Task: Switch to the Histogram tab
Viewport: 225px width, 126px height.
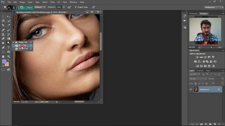Action: [193, 14]
